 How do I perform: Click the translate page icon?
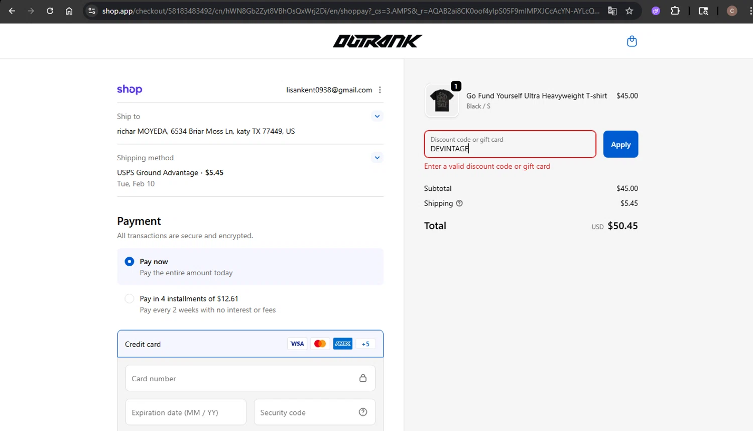[x=612, y=11]
